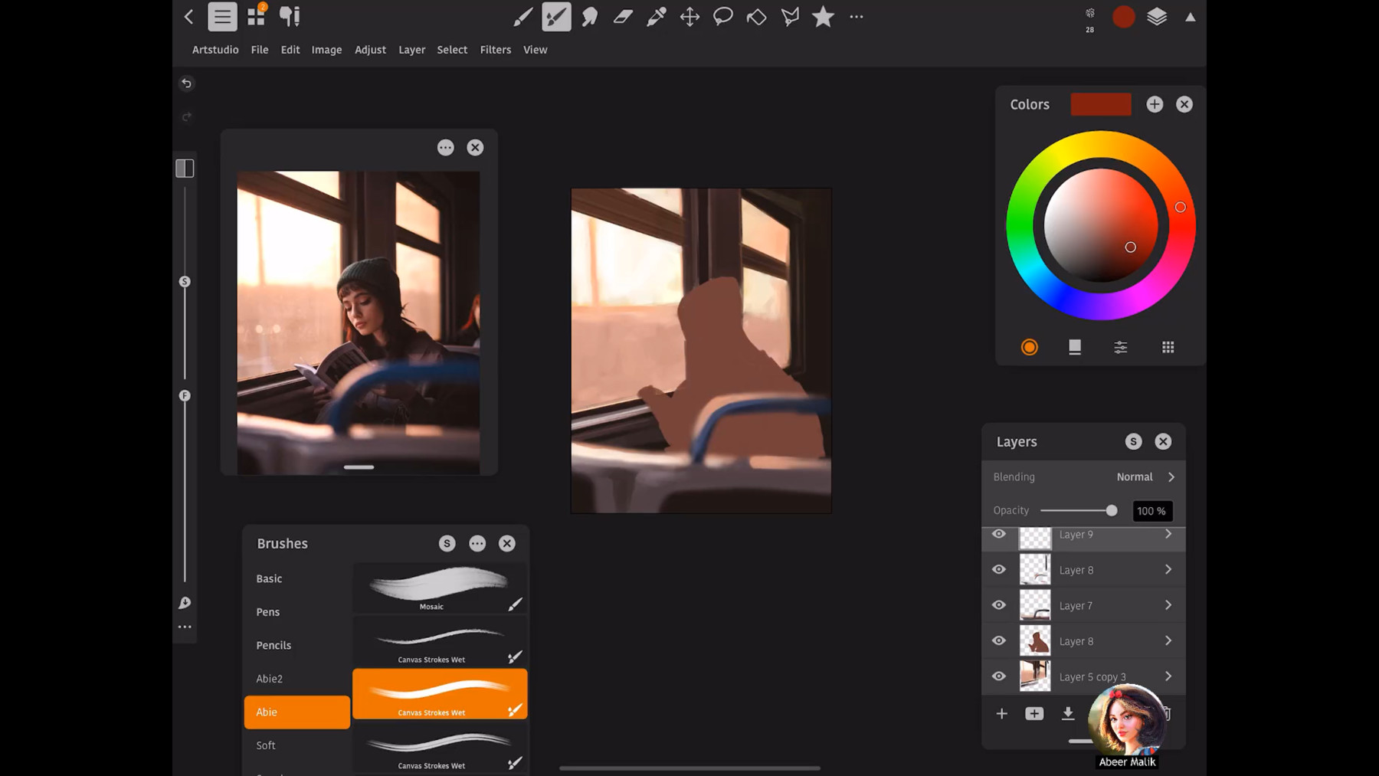Open Layer 9 settings arrow
Image resolution: width=1379 pixels, height=776 pixels.
(x=1170, y=534)
